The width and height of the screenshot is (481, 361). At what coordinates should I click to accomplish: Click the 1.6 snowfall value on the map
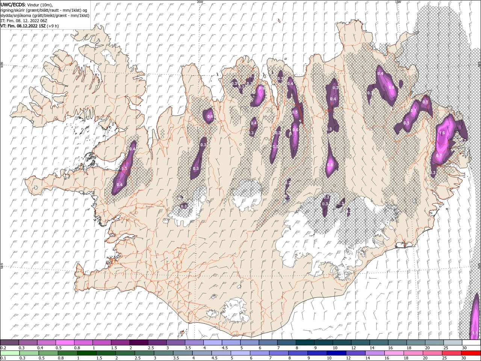pyautogui.click(x=442, y=133)
